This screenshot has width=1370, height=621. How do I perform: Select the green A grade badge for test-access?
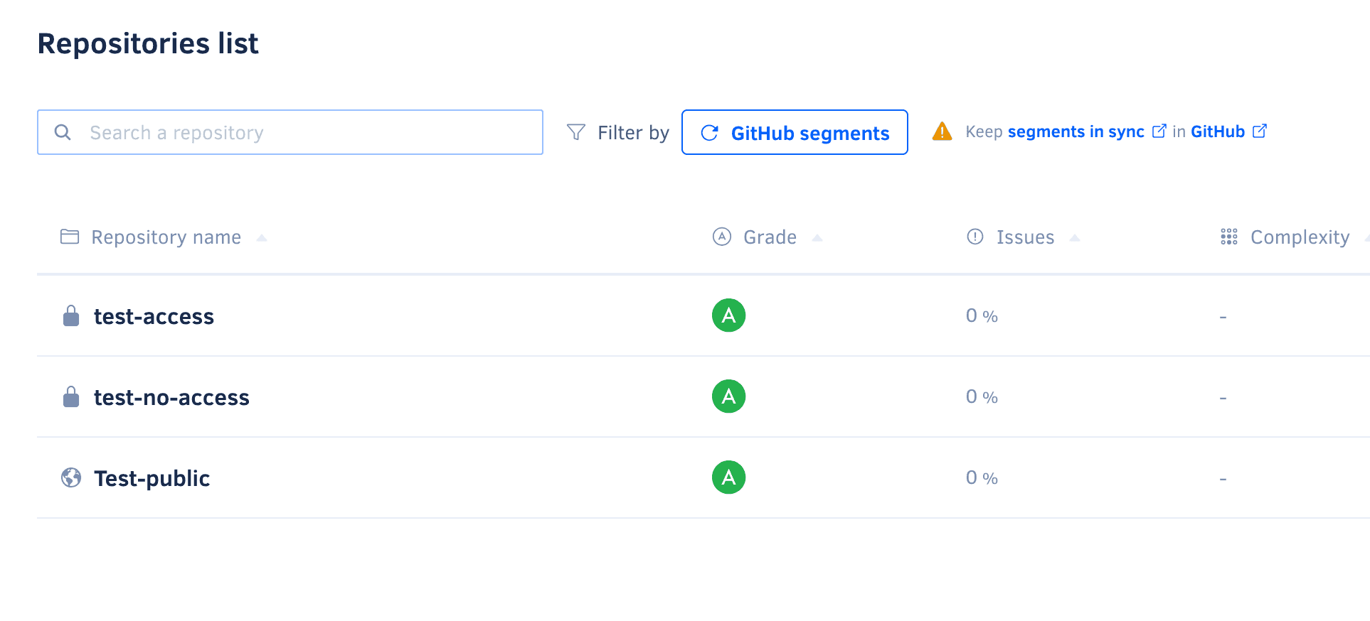pos(728,315)
